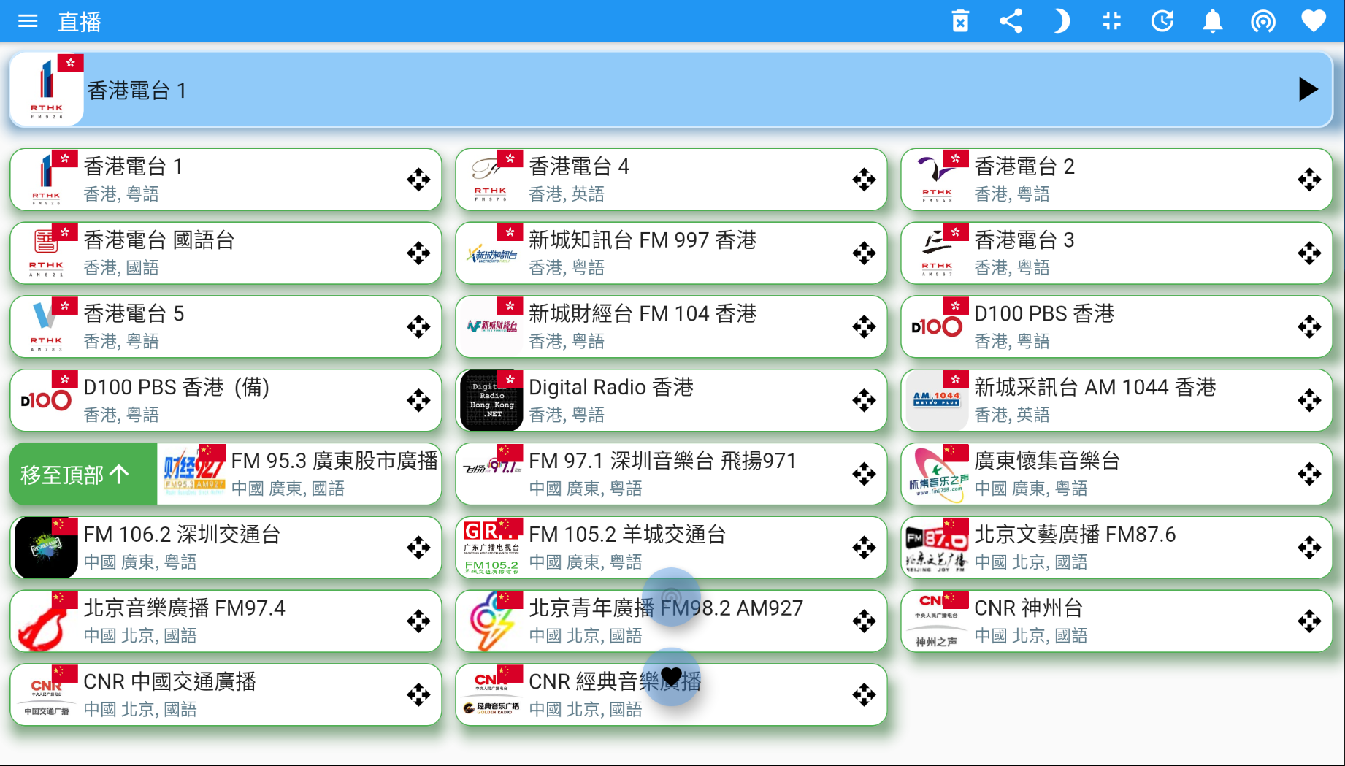Tap the 直播 page title

80,22
